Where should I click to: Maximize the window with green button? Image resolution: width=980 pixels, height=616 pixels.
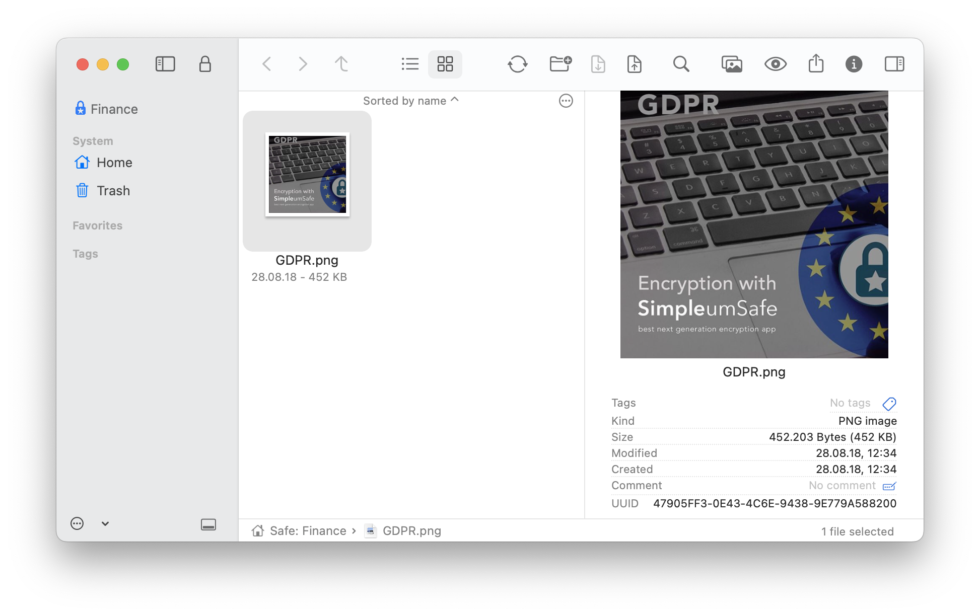point(123,64)
